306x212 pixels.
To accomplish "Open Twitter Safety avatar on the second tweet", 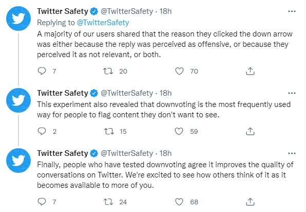I will point(18,100).
